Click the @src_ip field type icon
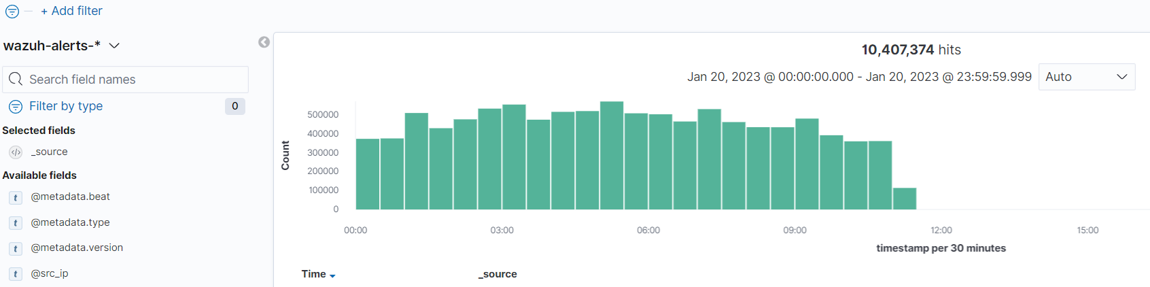The width and height of the screenshot is (1150, 287). click(x=16, y=274)
